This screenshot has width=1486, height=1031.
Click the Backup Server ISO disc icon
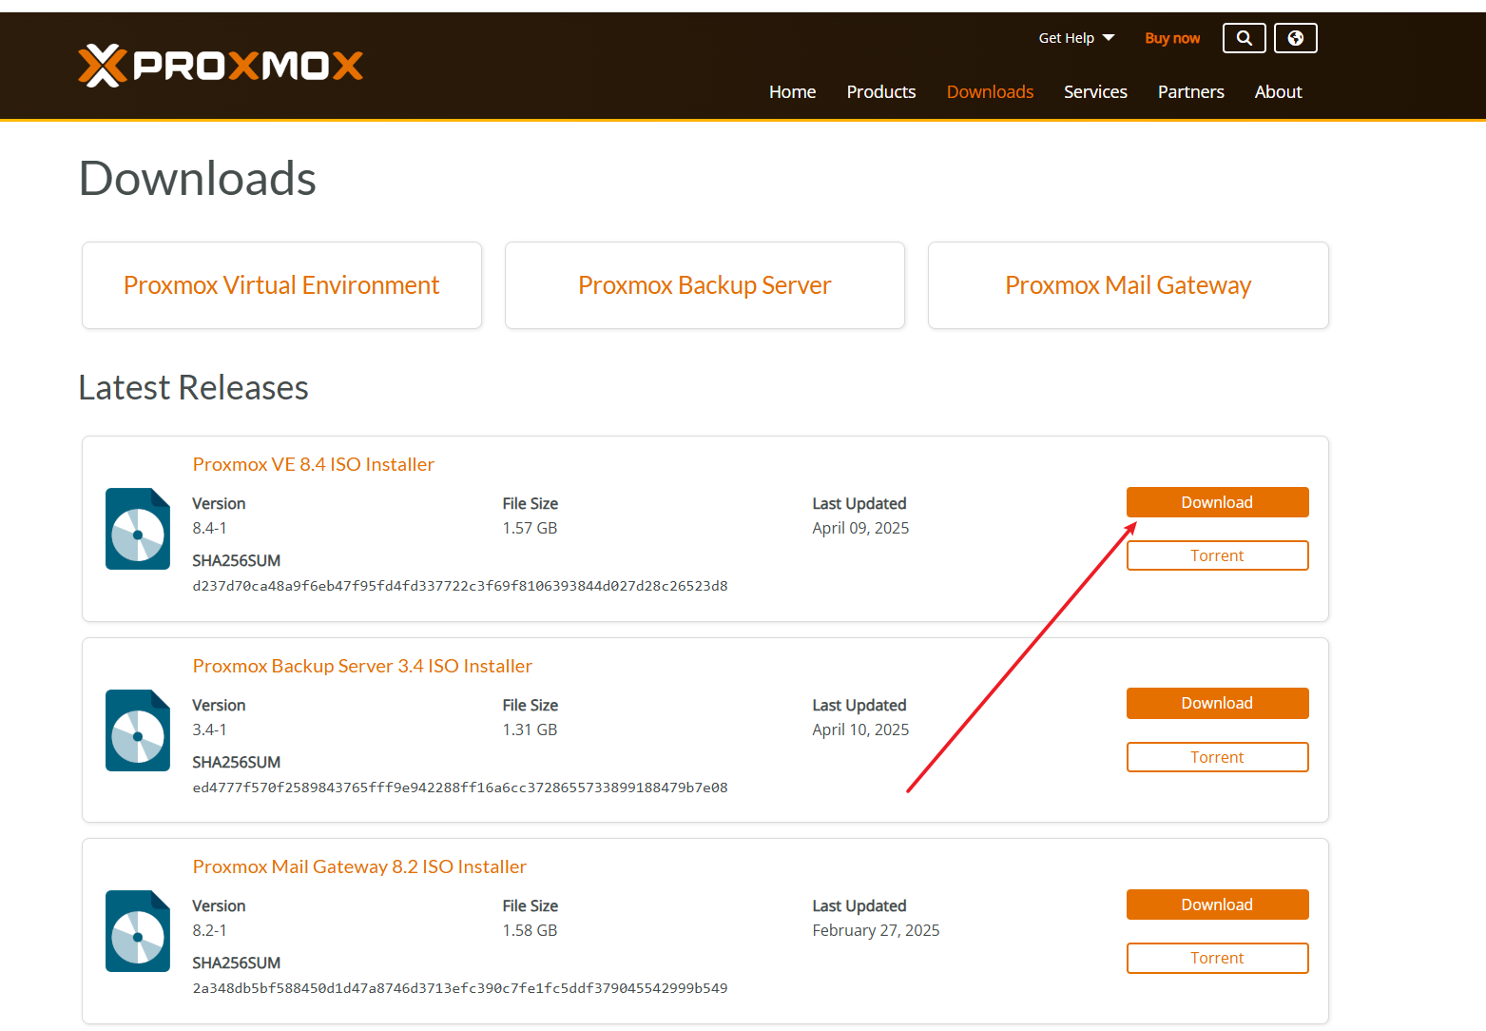pyautogui.click(x=138, y=730)
